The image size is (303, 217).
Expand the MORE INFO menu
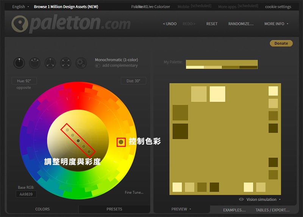pos(276,24)
